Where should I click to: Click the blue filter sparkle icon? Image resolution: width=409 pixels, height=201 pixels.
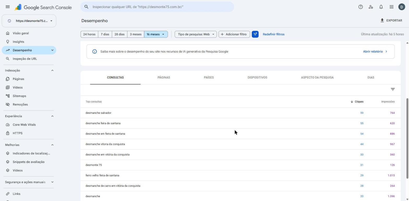click(255, 34)
